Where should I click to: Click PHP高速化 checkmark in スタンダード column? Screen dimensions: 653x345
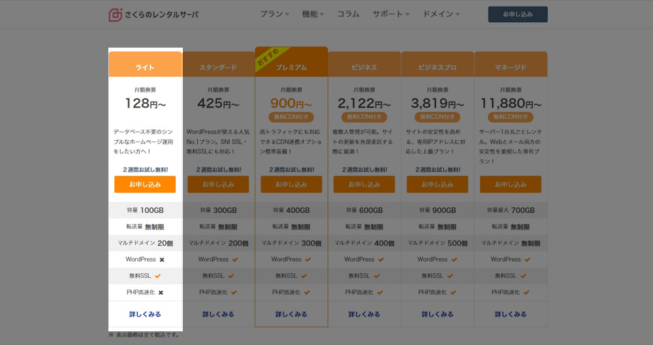(234, 293)
